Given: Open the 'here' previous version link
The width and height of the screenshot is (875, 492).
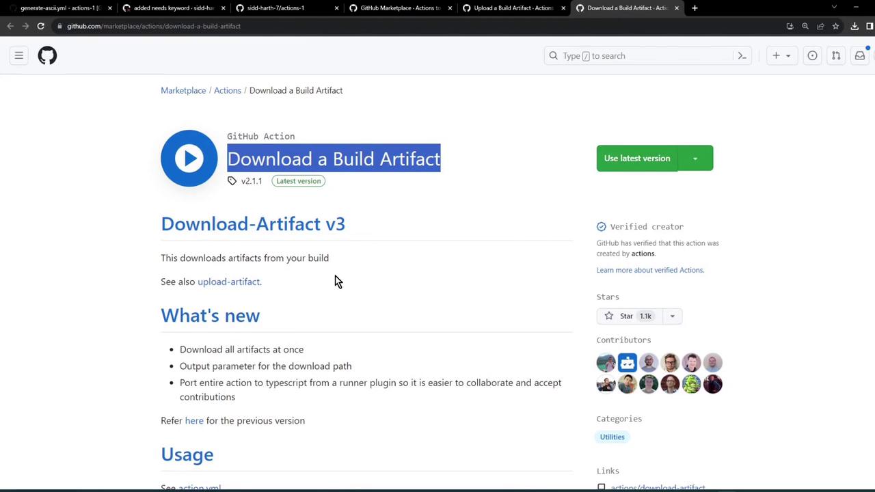Looking at the screenshot, I should (x=194, y=420).
